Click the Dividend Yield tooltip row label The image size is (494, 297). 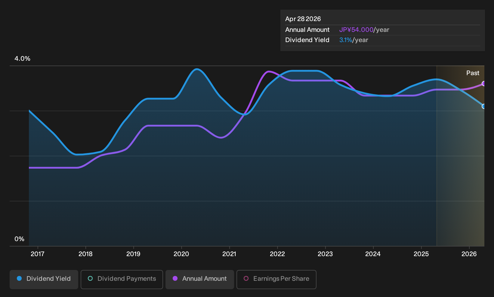(x=307, y=40)
